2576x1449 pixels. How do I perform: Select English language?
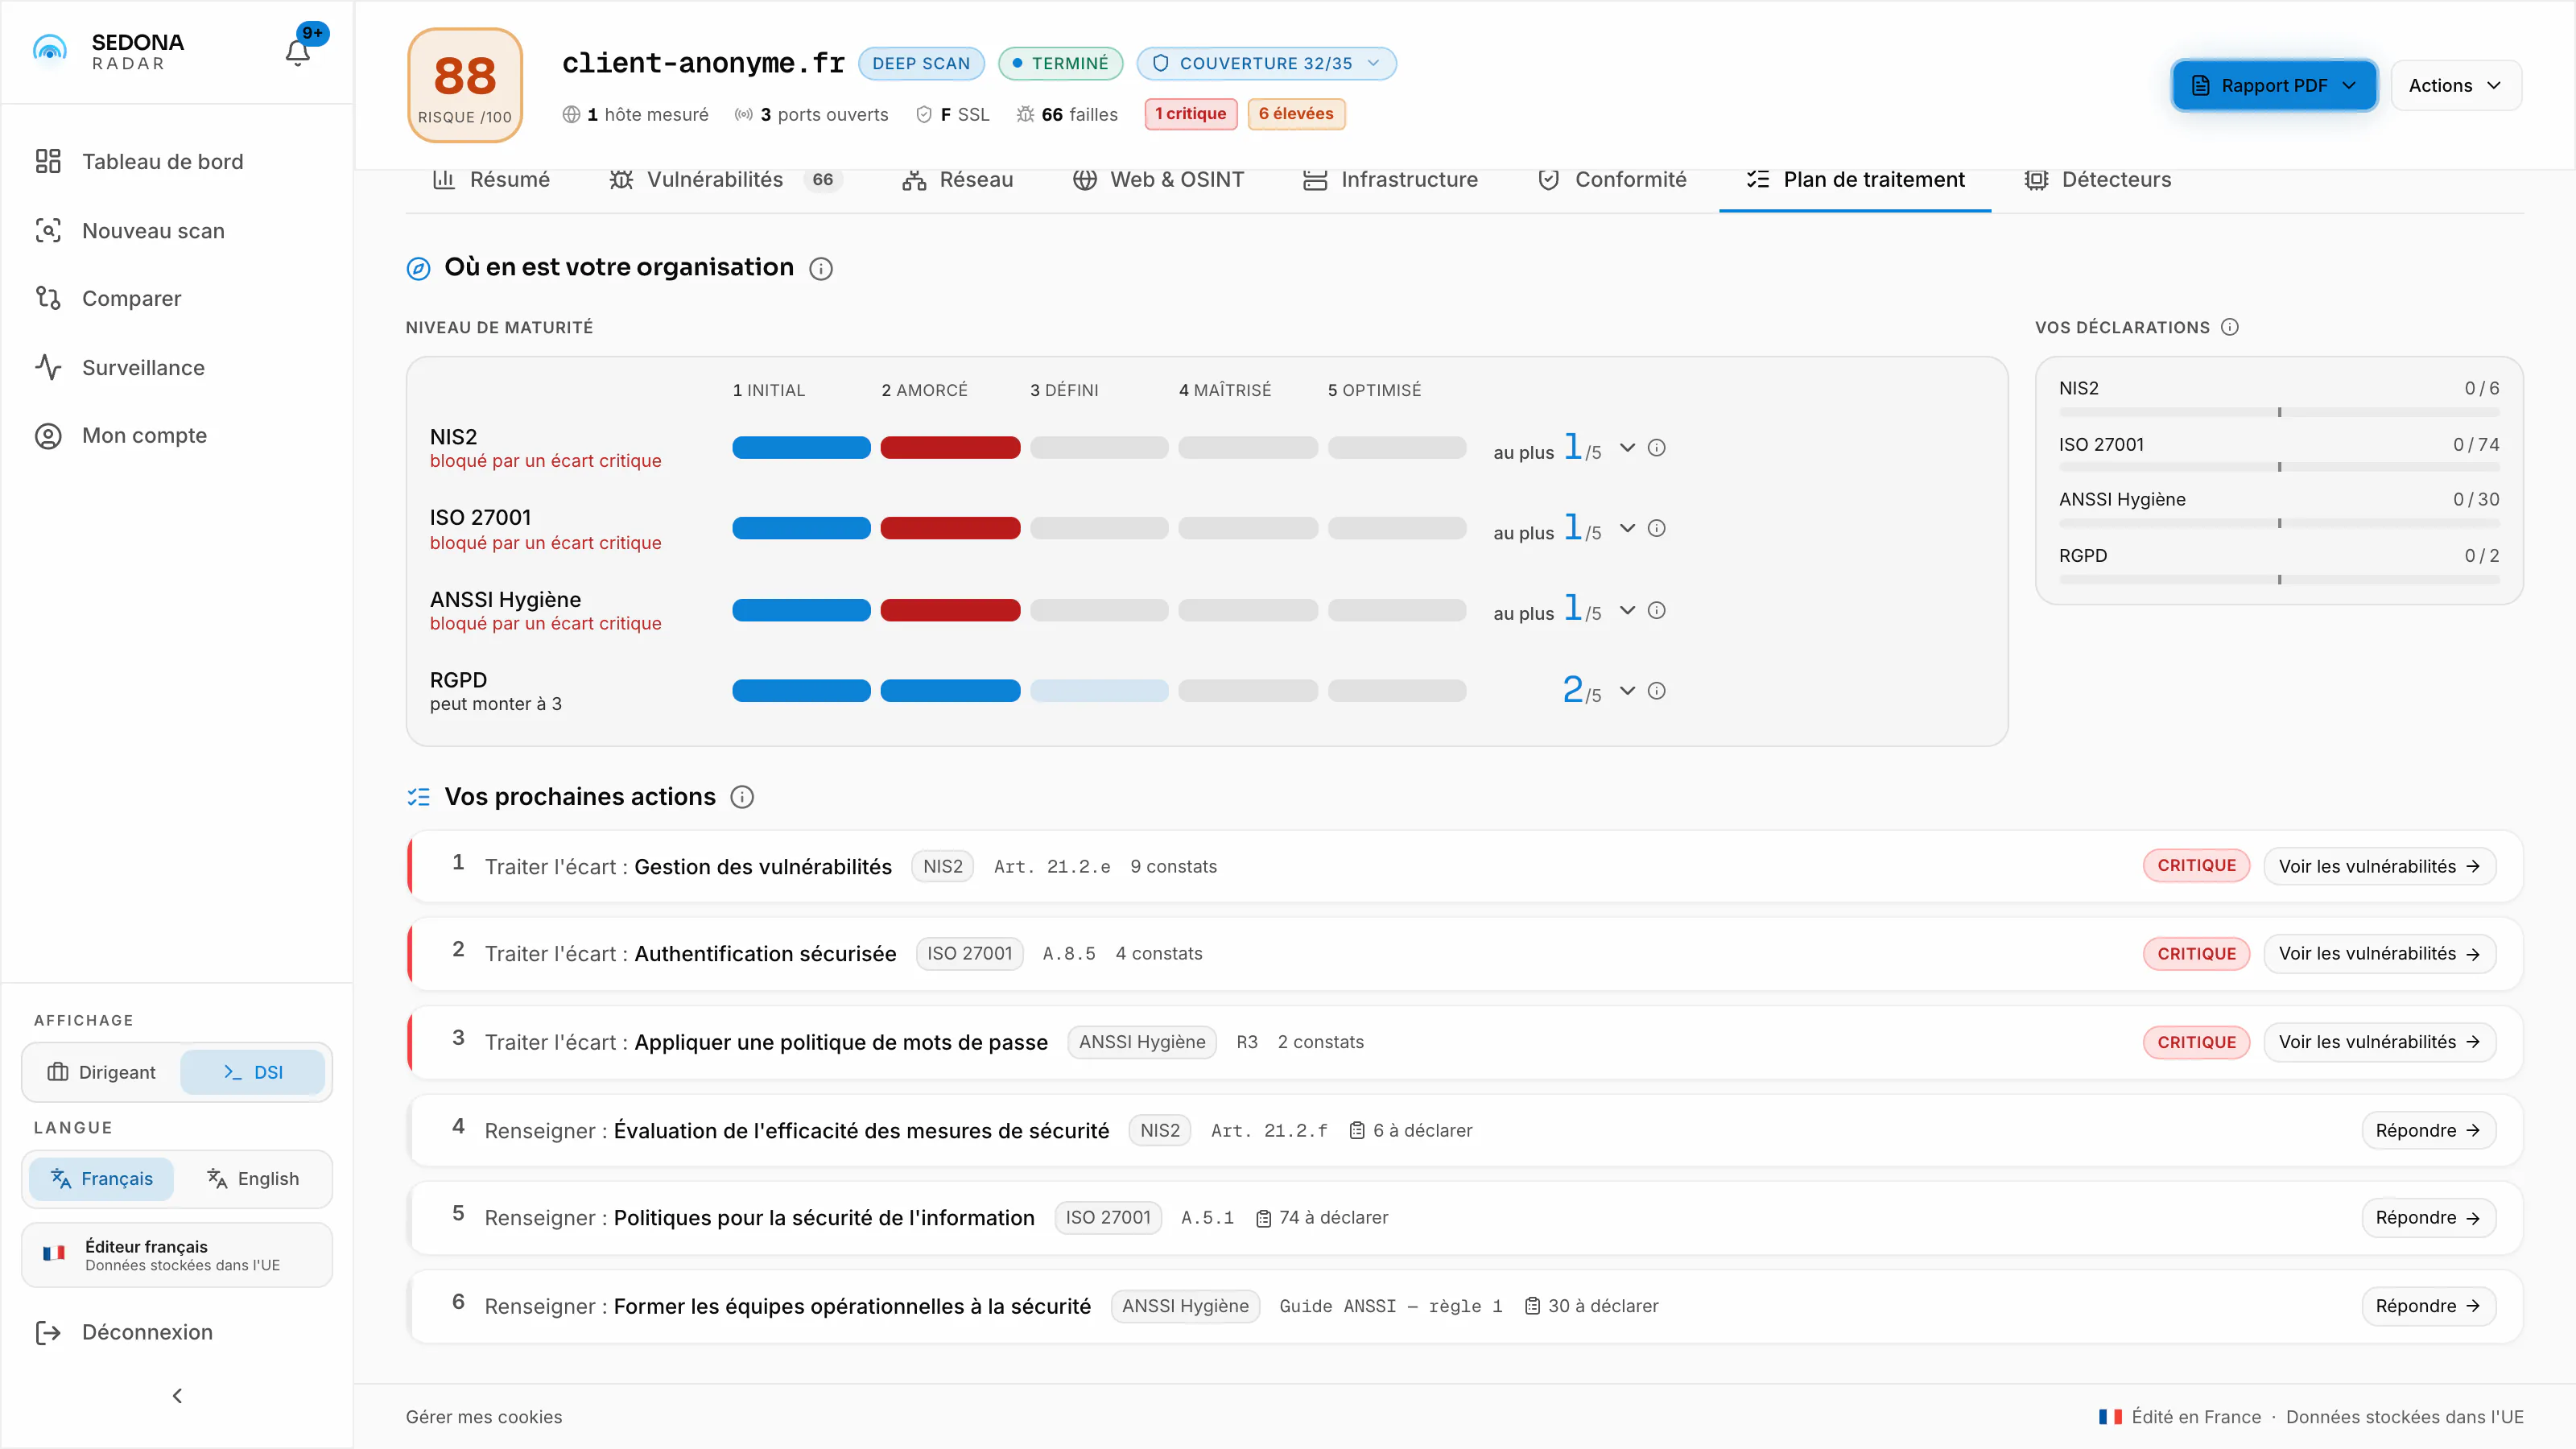click(x=253, y=1178)
